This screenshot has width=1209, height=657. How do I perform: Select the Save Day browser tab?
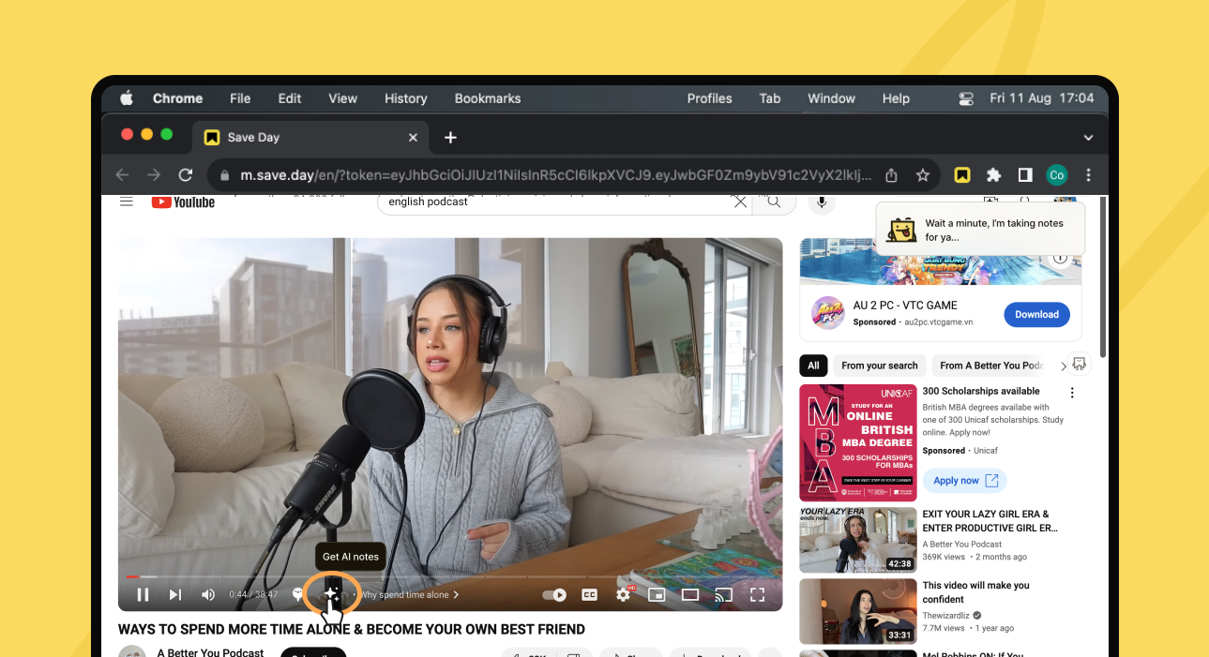coord(310,137)
